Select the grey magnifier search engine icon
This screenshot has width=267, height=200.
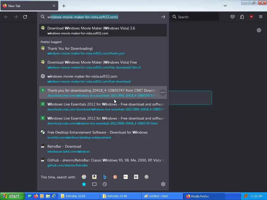point(147,177)
